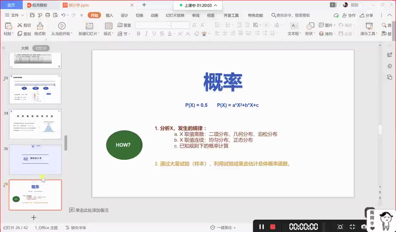The width and height of the screenshot is (396, 232).
Task: Click the Print icon in quick access toolbar
Action: click(48, 15)
